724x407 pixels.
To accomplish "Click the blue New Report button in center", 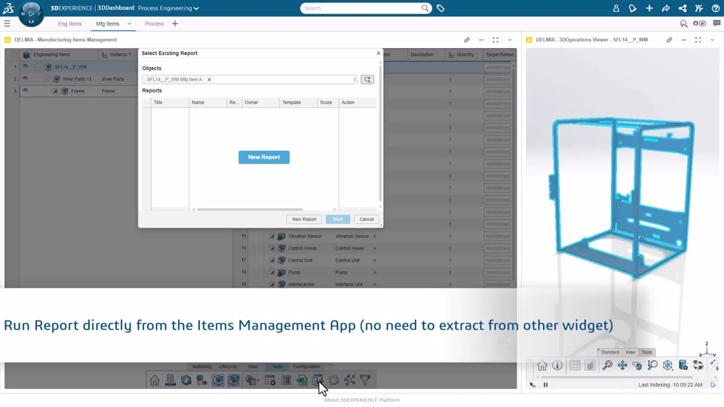I will coord(264,158).
